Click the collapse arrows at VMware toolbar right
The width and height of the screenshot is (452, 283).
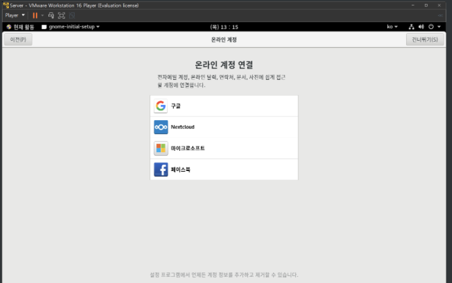[440, 15]
